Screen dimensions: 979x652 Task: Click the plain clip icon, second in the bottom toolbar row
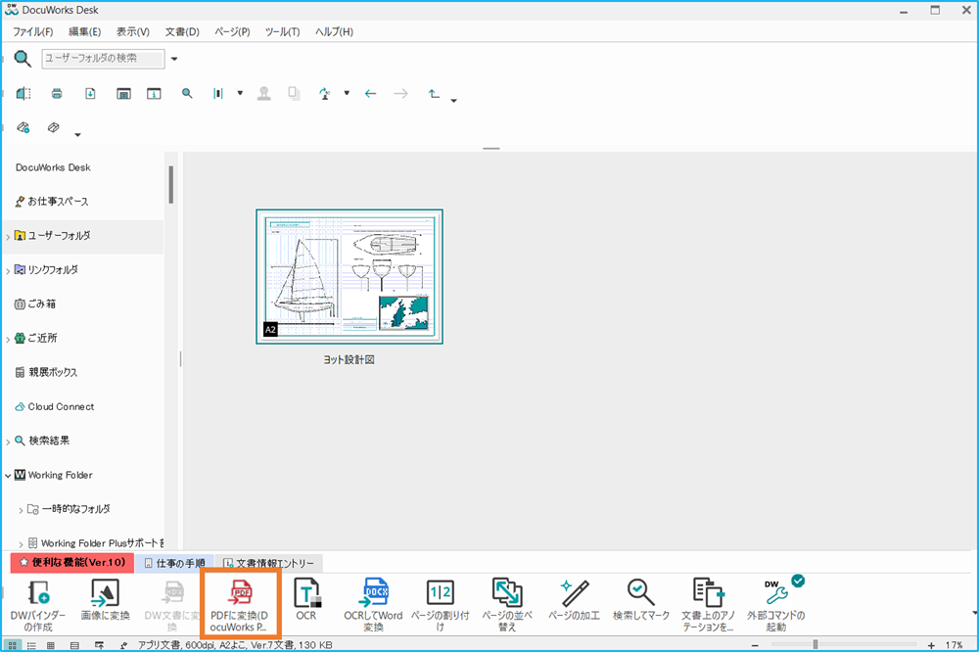click(x=54, y=127)
